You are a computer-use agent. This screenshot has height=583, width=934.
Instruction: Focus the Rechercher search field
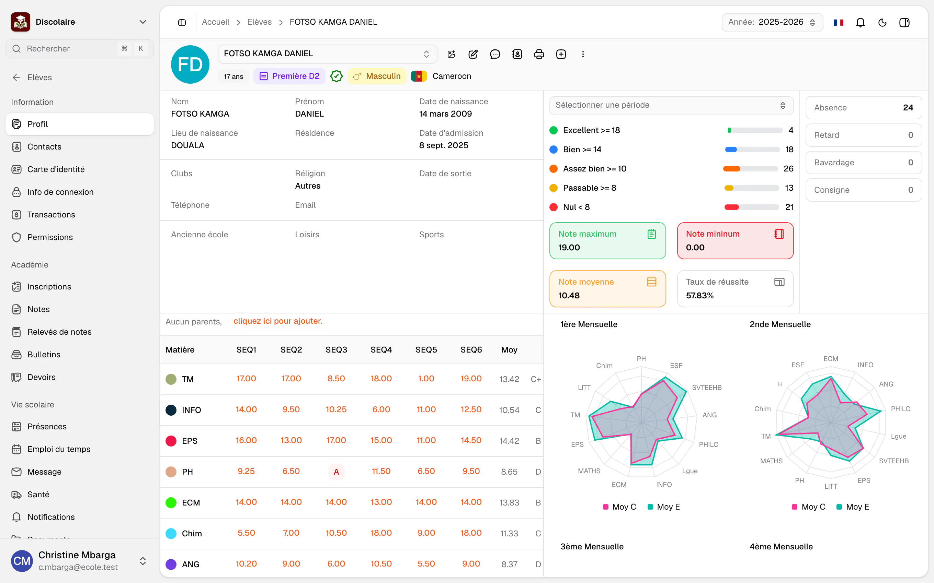80,49
